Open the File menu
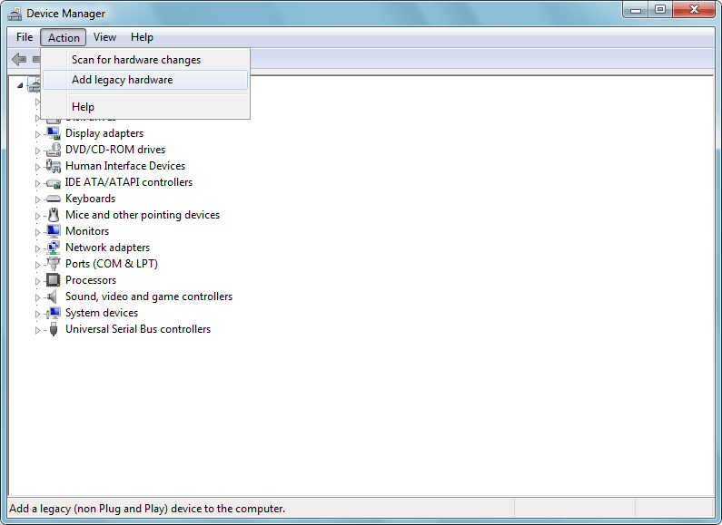Viewport: 722px width, 525px height. [x=25, y=37]
